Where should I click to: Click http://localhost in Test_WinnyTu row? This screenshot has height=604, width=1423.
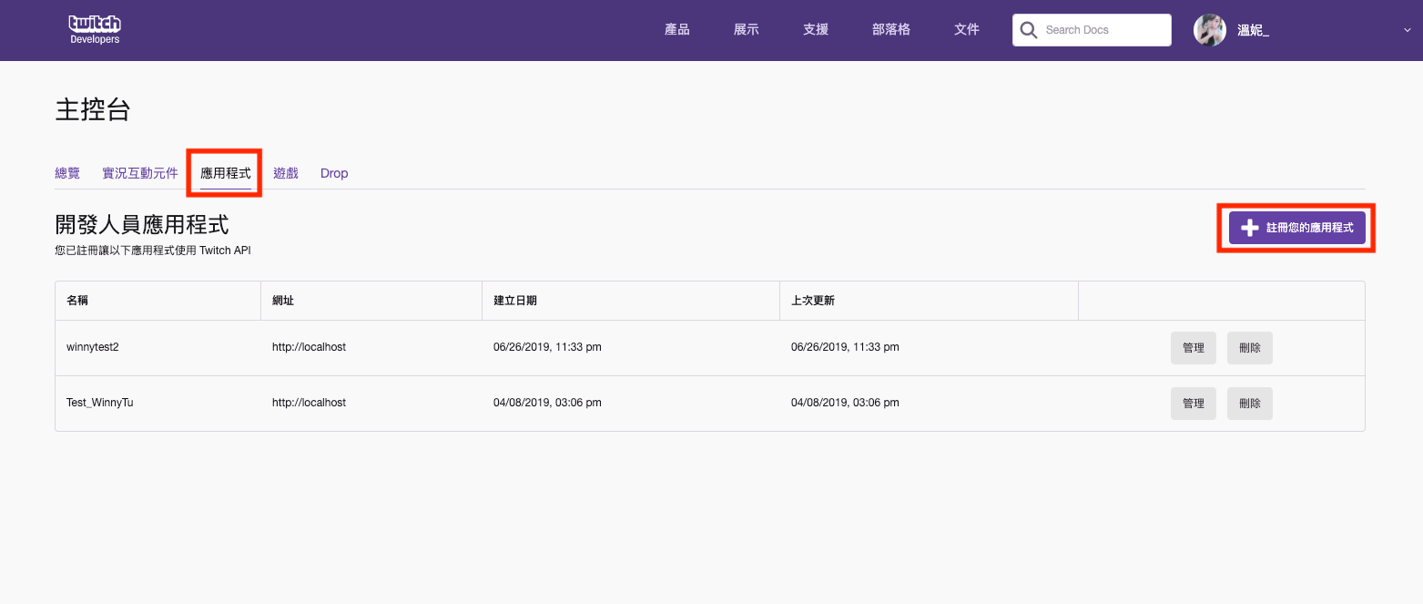click(x=309, y=403)
